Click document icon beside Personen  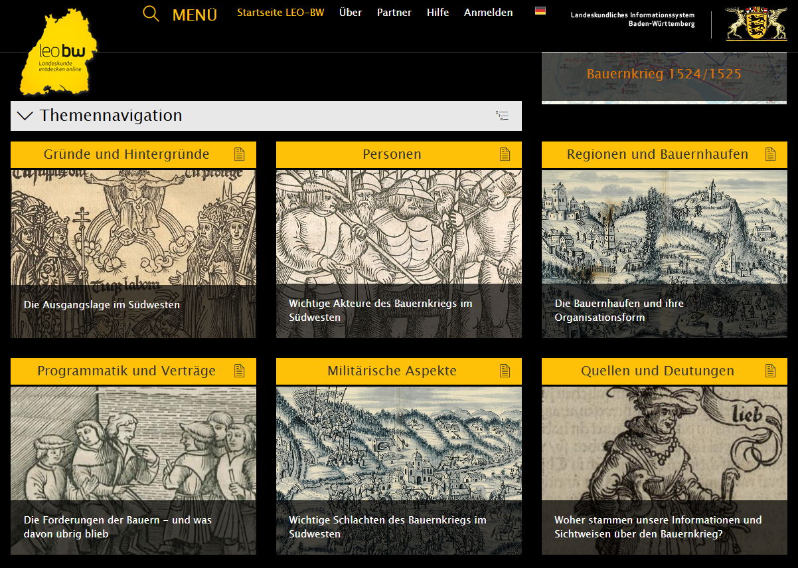point(505,154)
